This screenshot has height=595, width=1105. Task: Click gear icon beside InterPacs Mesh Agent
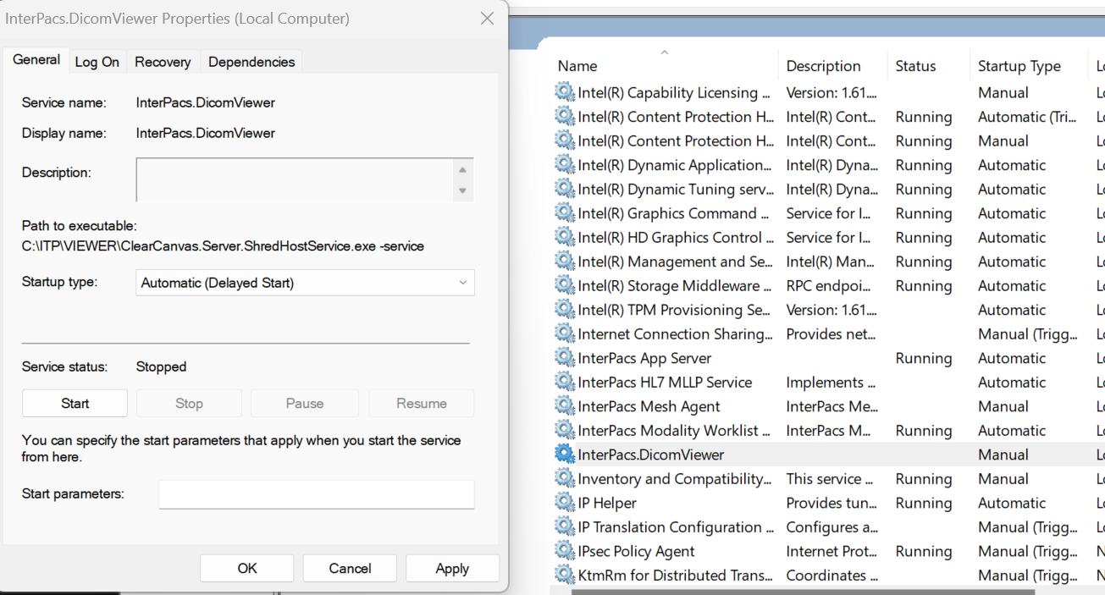565,406
